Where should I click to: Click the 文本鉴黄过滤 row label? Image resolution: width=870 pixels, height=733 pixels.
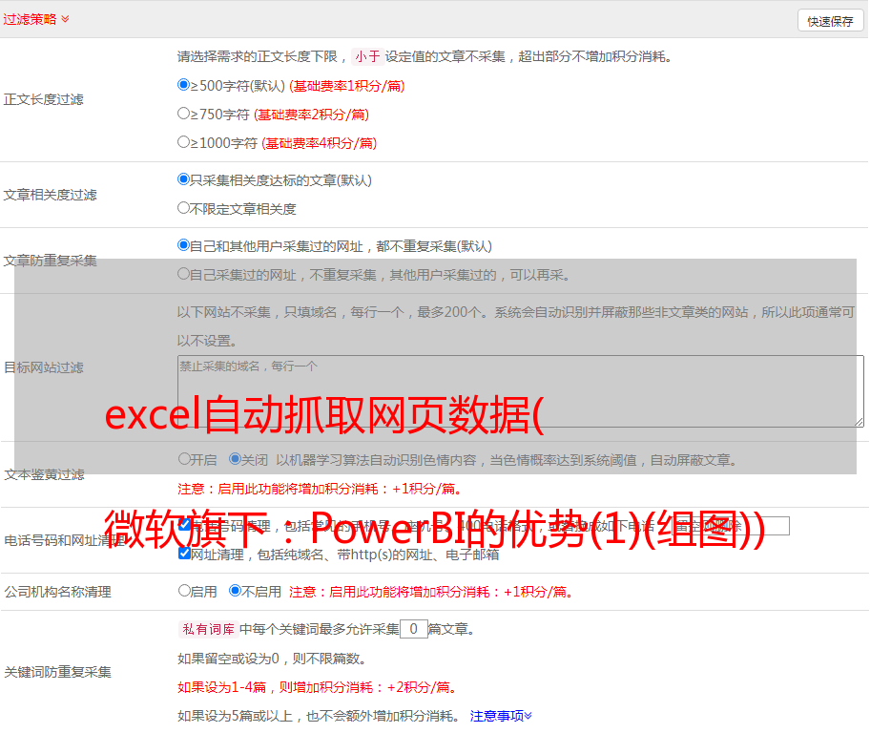(x=45, y=474)
